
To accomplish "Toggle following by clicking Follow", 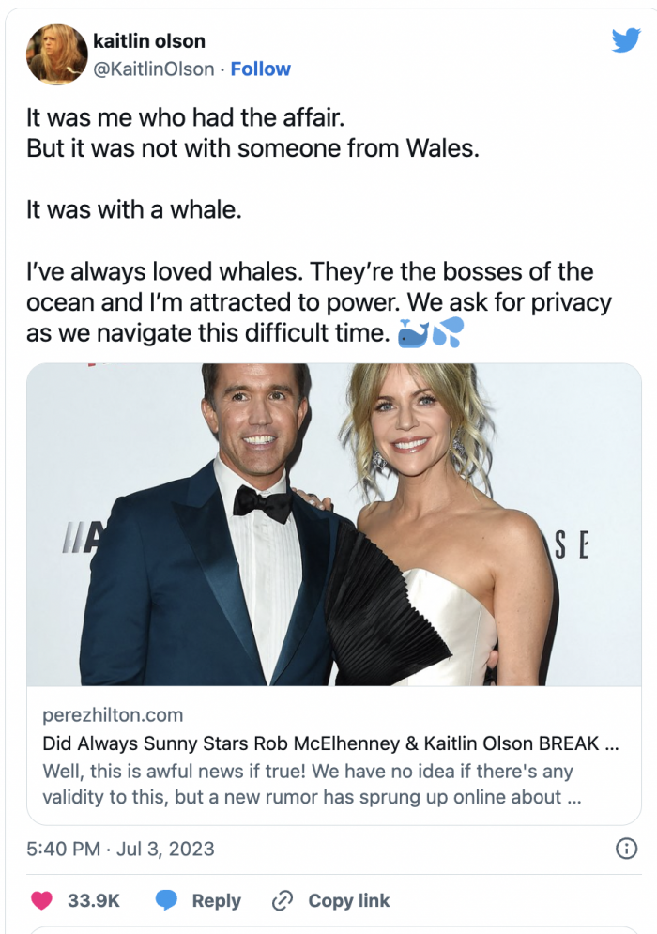I will point(261,69).
